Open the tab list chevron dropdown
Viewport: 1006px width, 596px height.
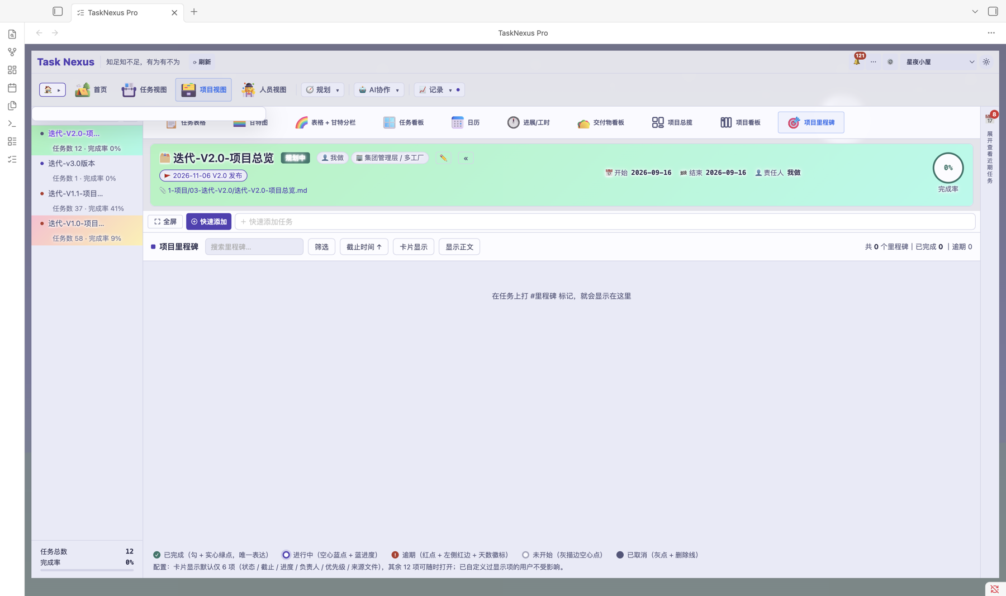click(x=975, y=11)
